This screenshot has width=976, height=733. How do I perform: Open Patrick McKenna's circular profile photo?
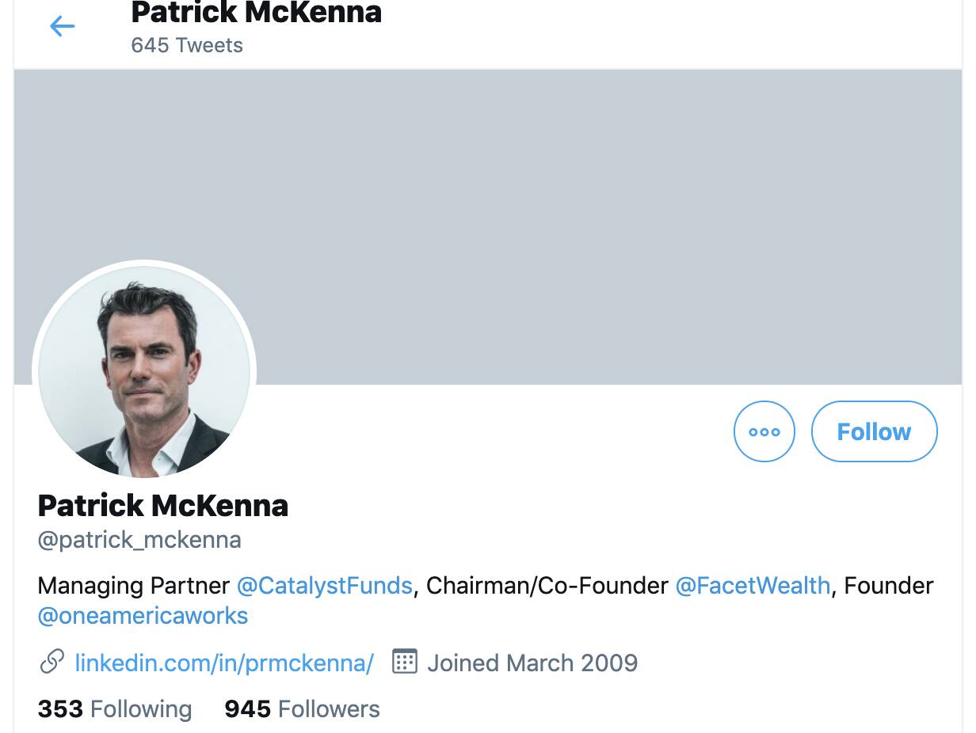point(144,371)
